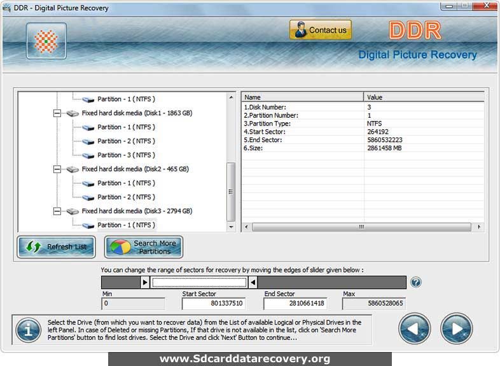This screenshot has width=500, height=366.
Task: Select Partition - 2 under Disk2
Action: click(127, 197)
